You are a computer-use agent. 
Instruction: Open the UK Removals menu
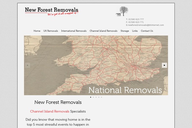[x=51, y=31]
